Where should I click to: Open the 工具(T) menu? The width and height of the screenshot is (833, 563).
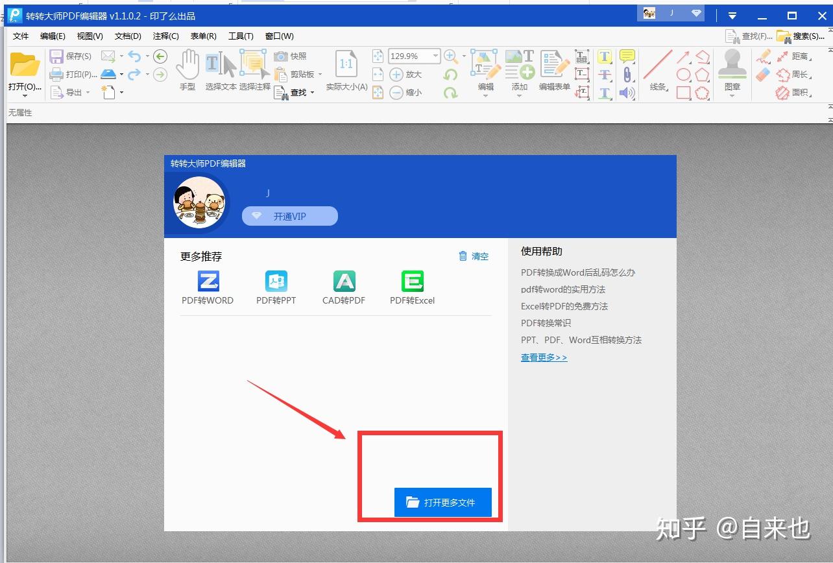[x=241, y=36]
